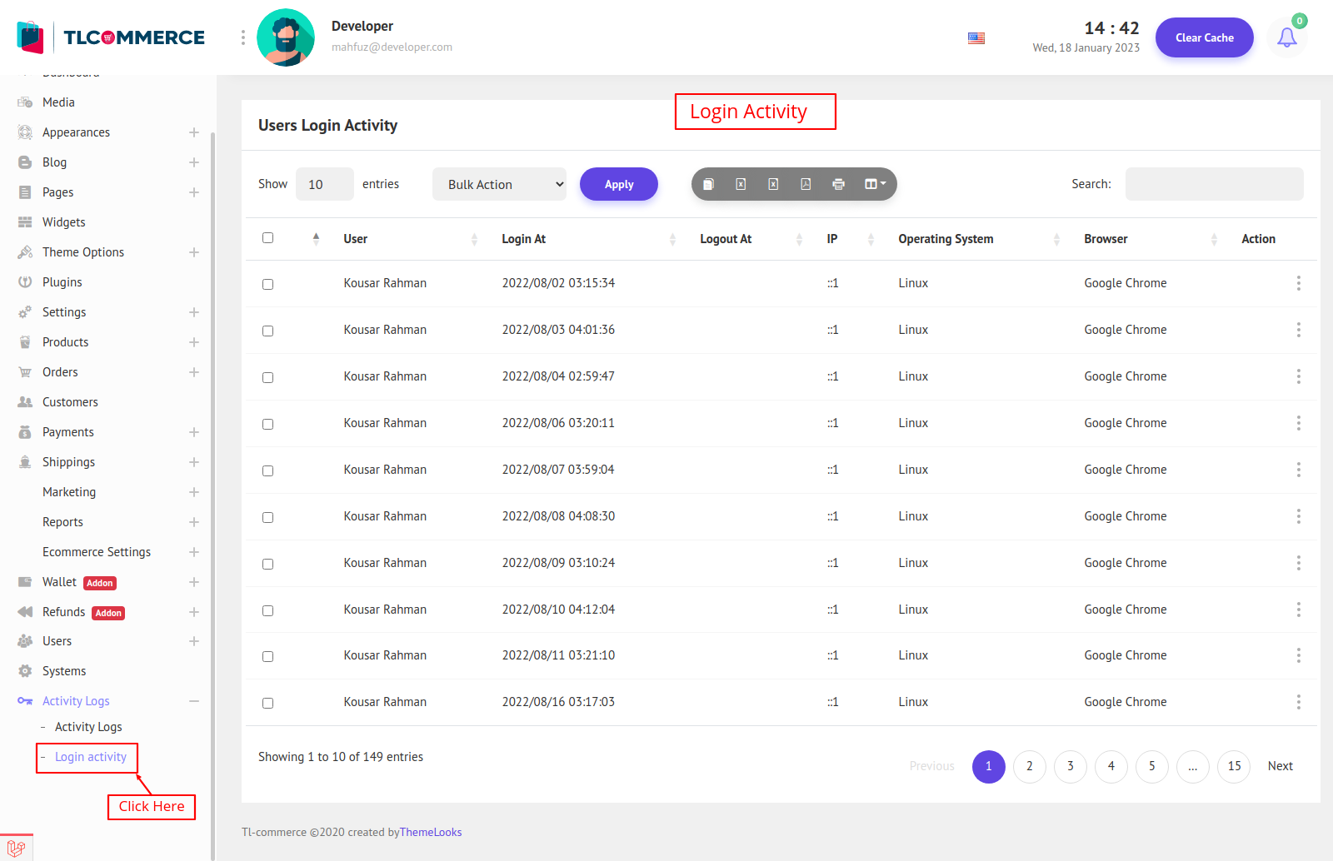
Task: Go to page 3 of the table
Action: click(x=1070, y=766)
